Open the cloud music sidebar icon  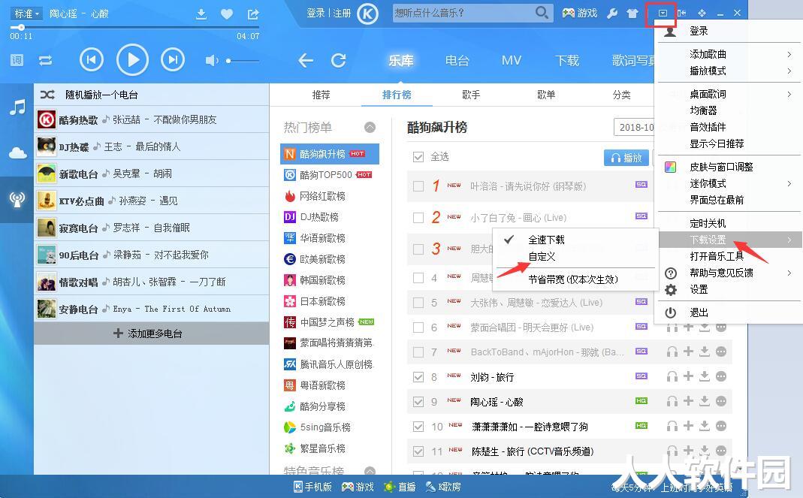tap(17, 153)
